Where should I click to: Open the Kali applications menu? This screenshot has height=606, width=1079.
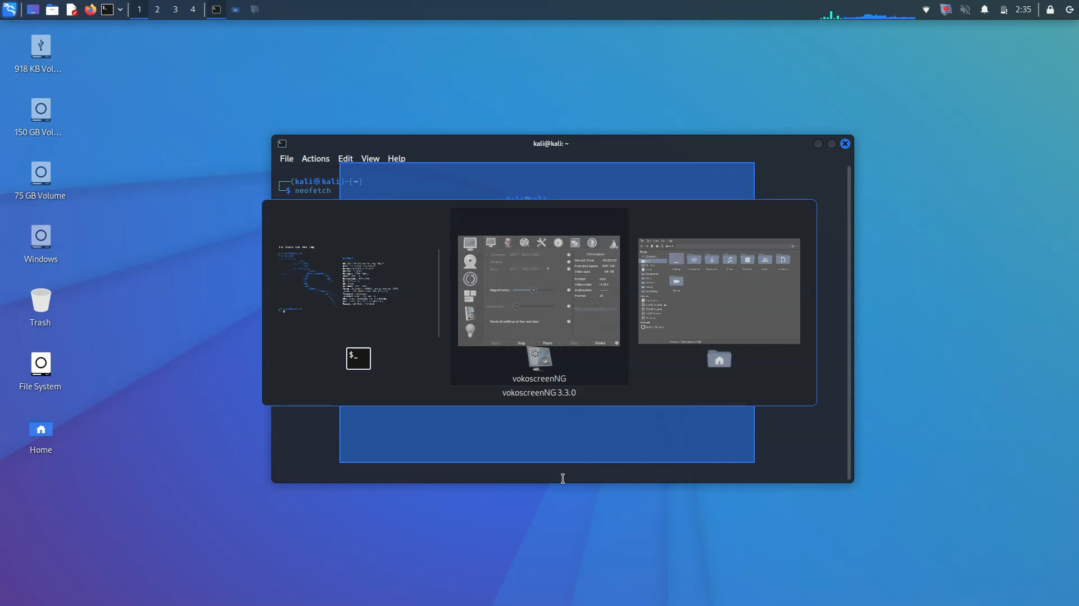click(x=10, y=9)
